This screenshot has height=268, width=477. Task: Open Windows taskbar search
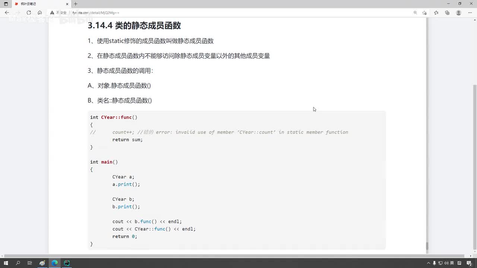(x=18, y=263)
